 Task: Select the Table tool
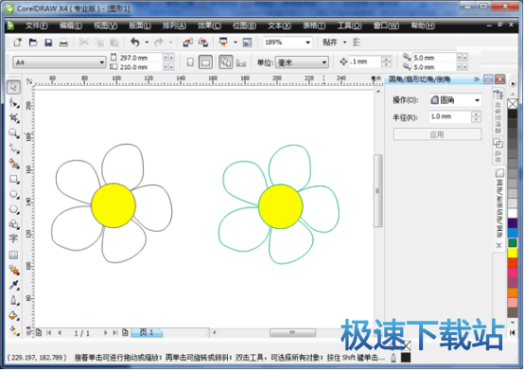pos(13,255)
